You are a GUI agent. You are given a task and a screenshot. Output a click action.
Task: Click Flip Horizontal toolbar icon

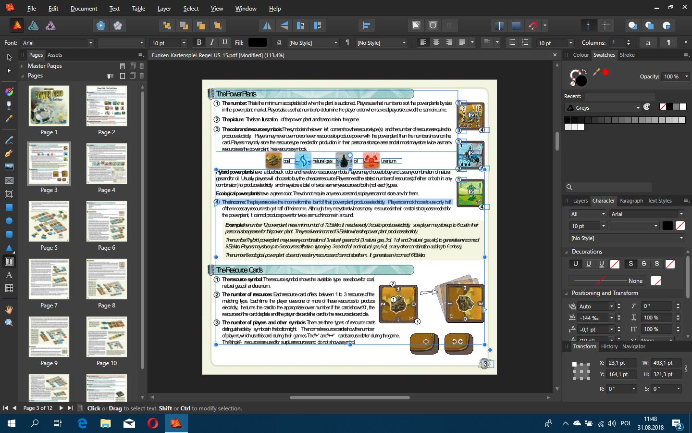coord(267,25)
